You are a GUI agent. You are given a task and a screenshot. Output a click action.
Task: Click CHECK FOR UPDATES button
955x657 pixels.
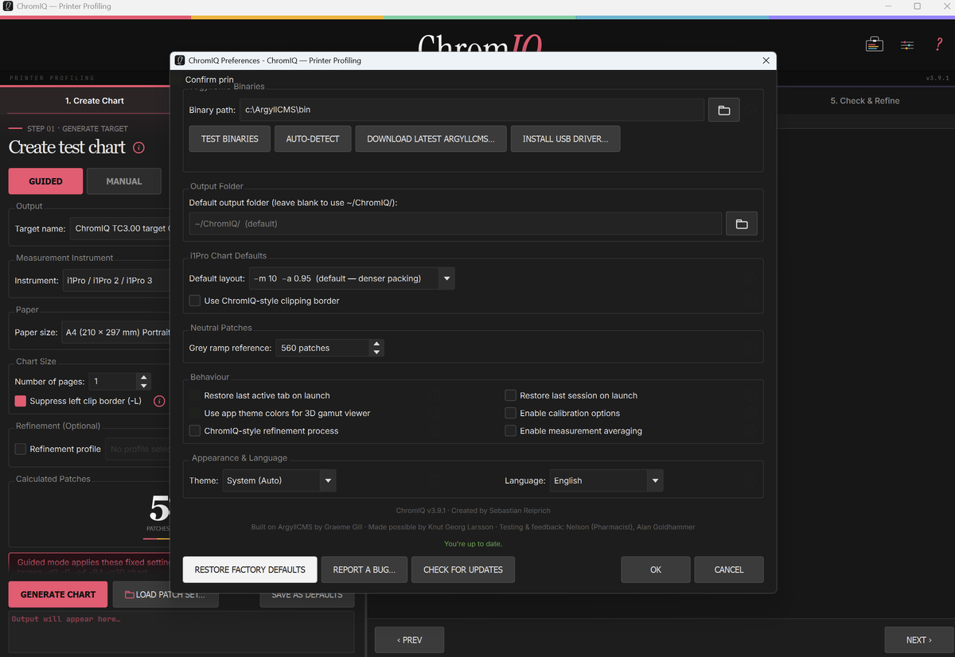(x=463, y=570)
